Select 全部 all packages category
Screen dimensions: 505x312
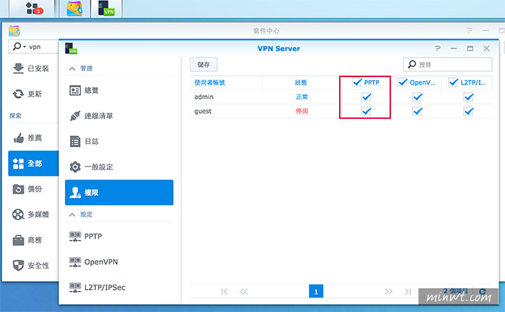coord(33,164)
